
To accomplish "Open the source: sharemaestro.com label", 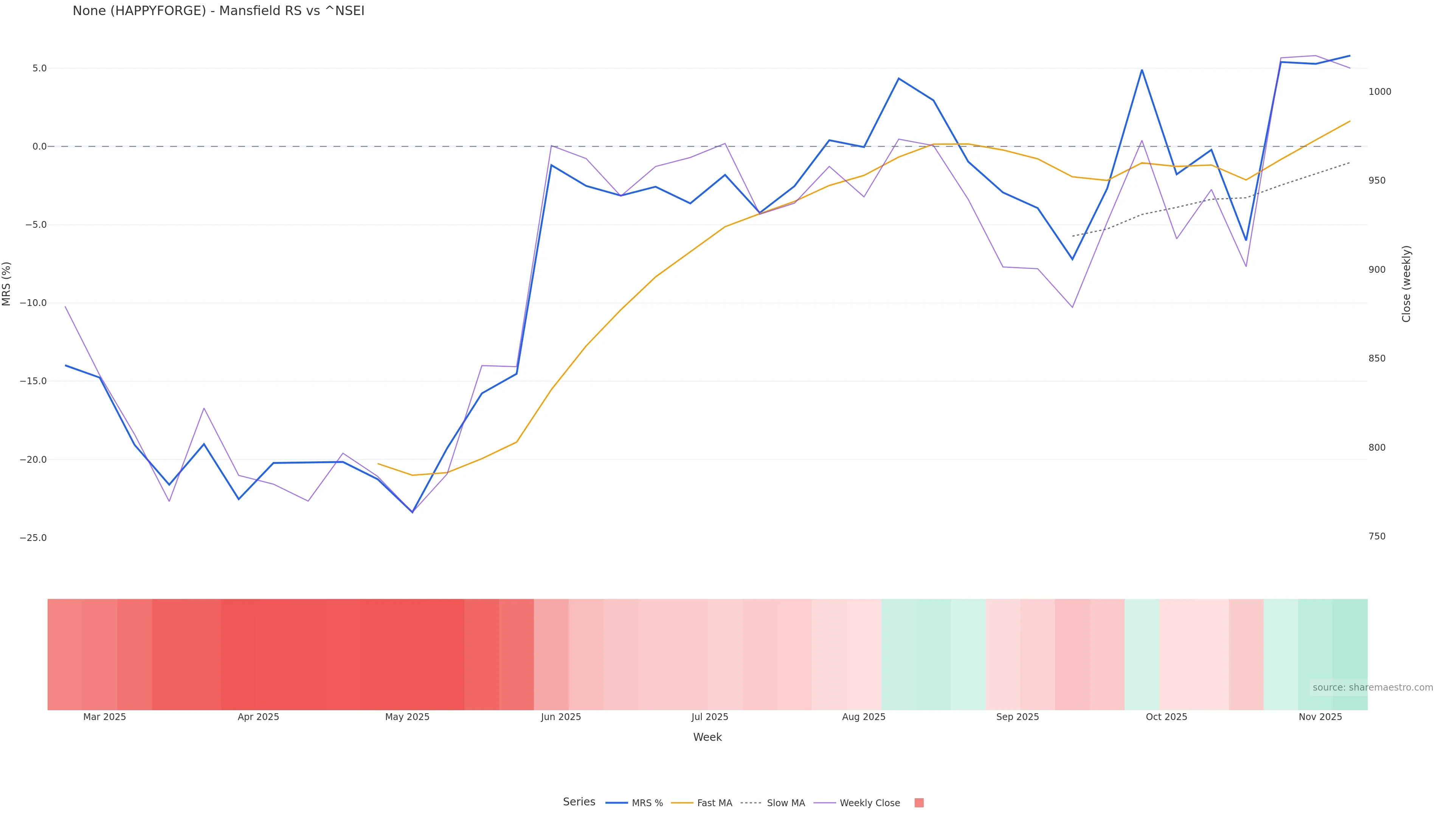I will click(x=1373, y=688).
